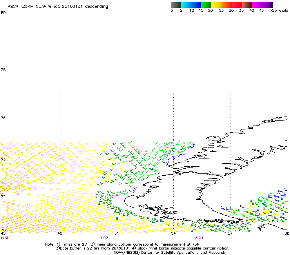Select the longitude 54 label on the bottom axis

click(173, 233)
